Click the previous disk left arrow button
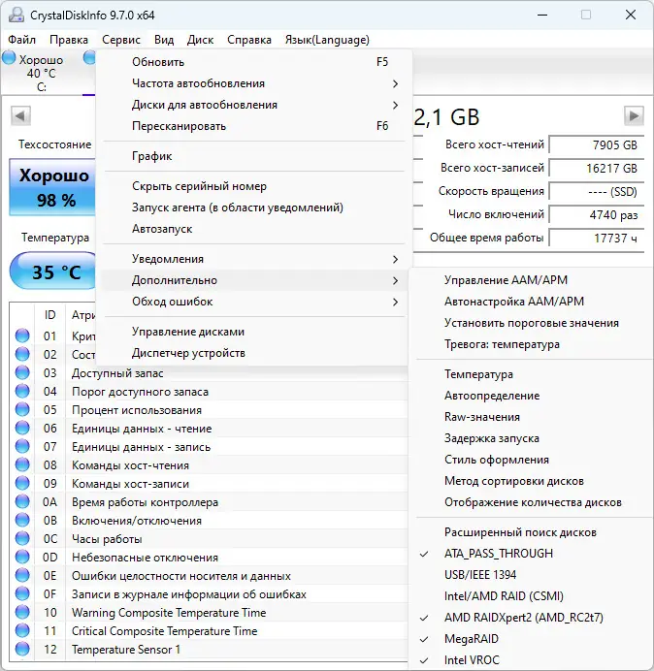 click(20, 115)
